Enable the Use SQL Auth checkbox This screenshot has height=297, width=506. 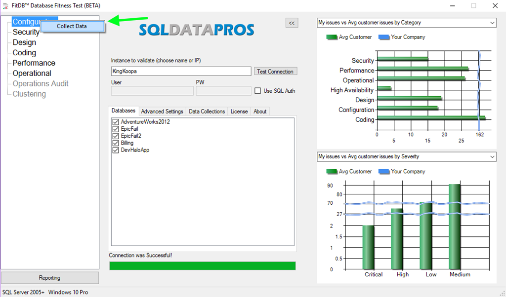(257, 91)
